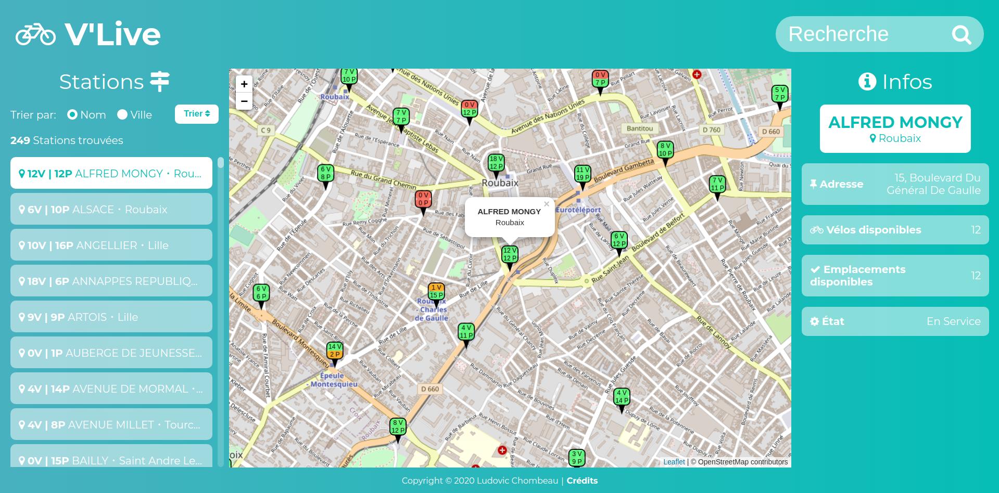
Task: Select the orange 14V 2P station marker
Action: (x=335, y=354)
